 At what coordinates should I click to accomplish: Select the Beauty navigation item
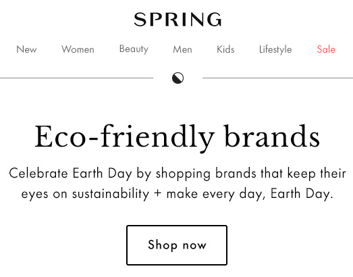click(134, 49)
